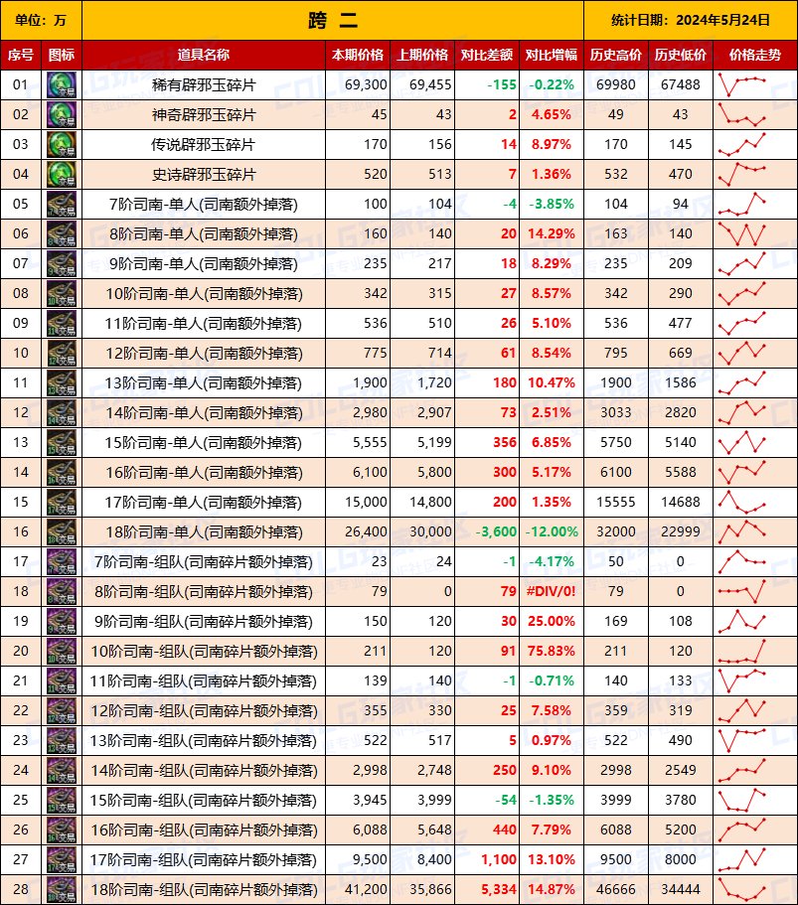Click the 10阶司南-组队 item icon

point(62,652)
